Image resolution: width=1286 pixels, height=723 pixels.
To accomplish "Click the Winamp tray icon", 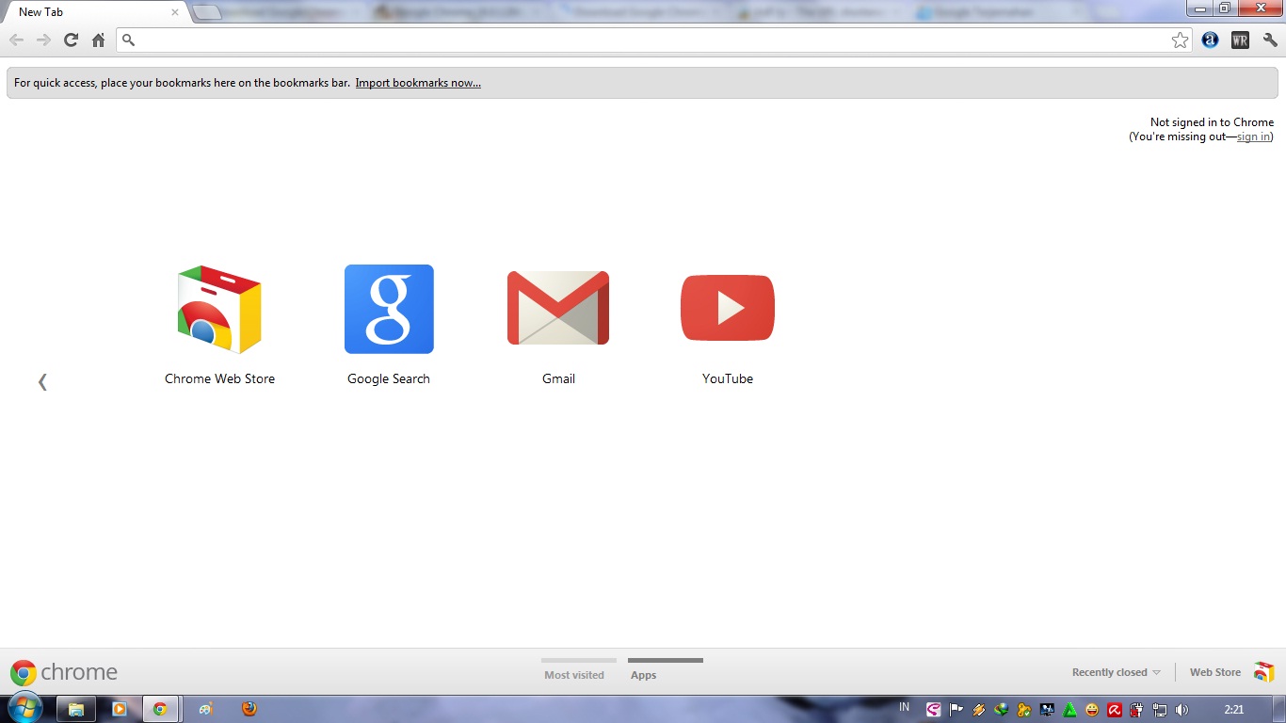I will click(979, 710).
